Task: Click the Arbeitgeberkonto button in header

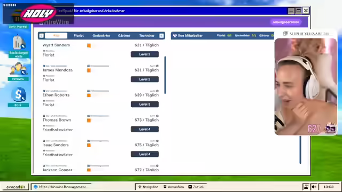Action: pyautogui.click(x=286, y=22)
